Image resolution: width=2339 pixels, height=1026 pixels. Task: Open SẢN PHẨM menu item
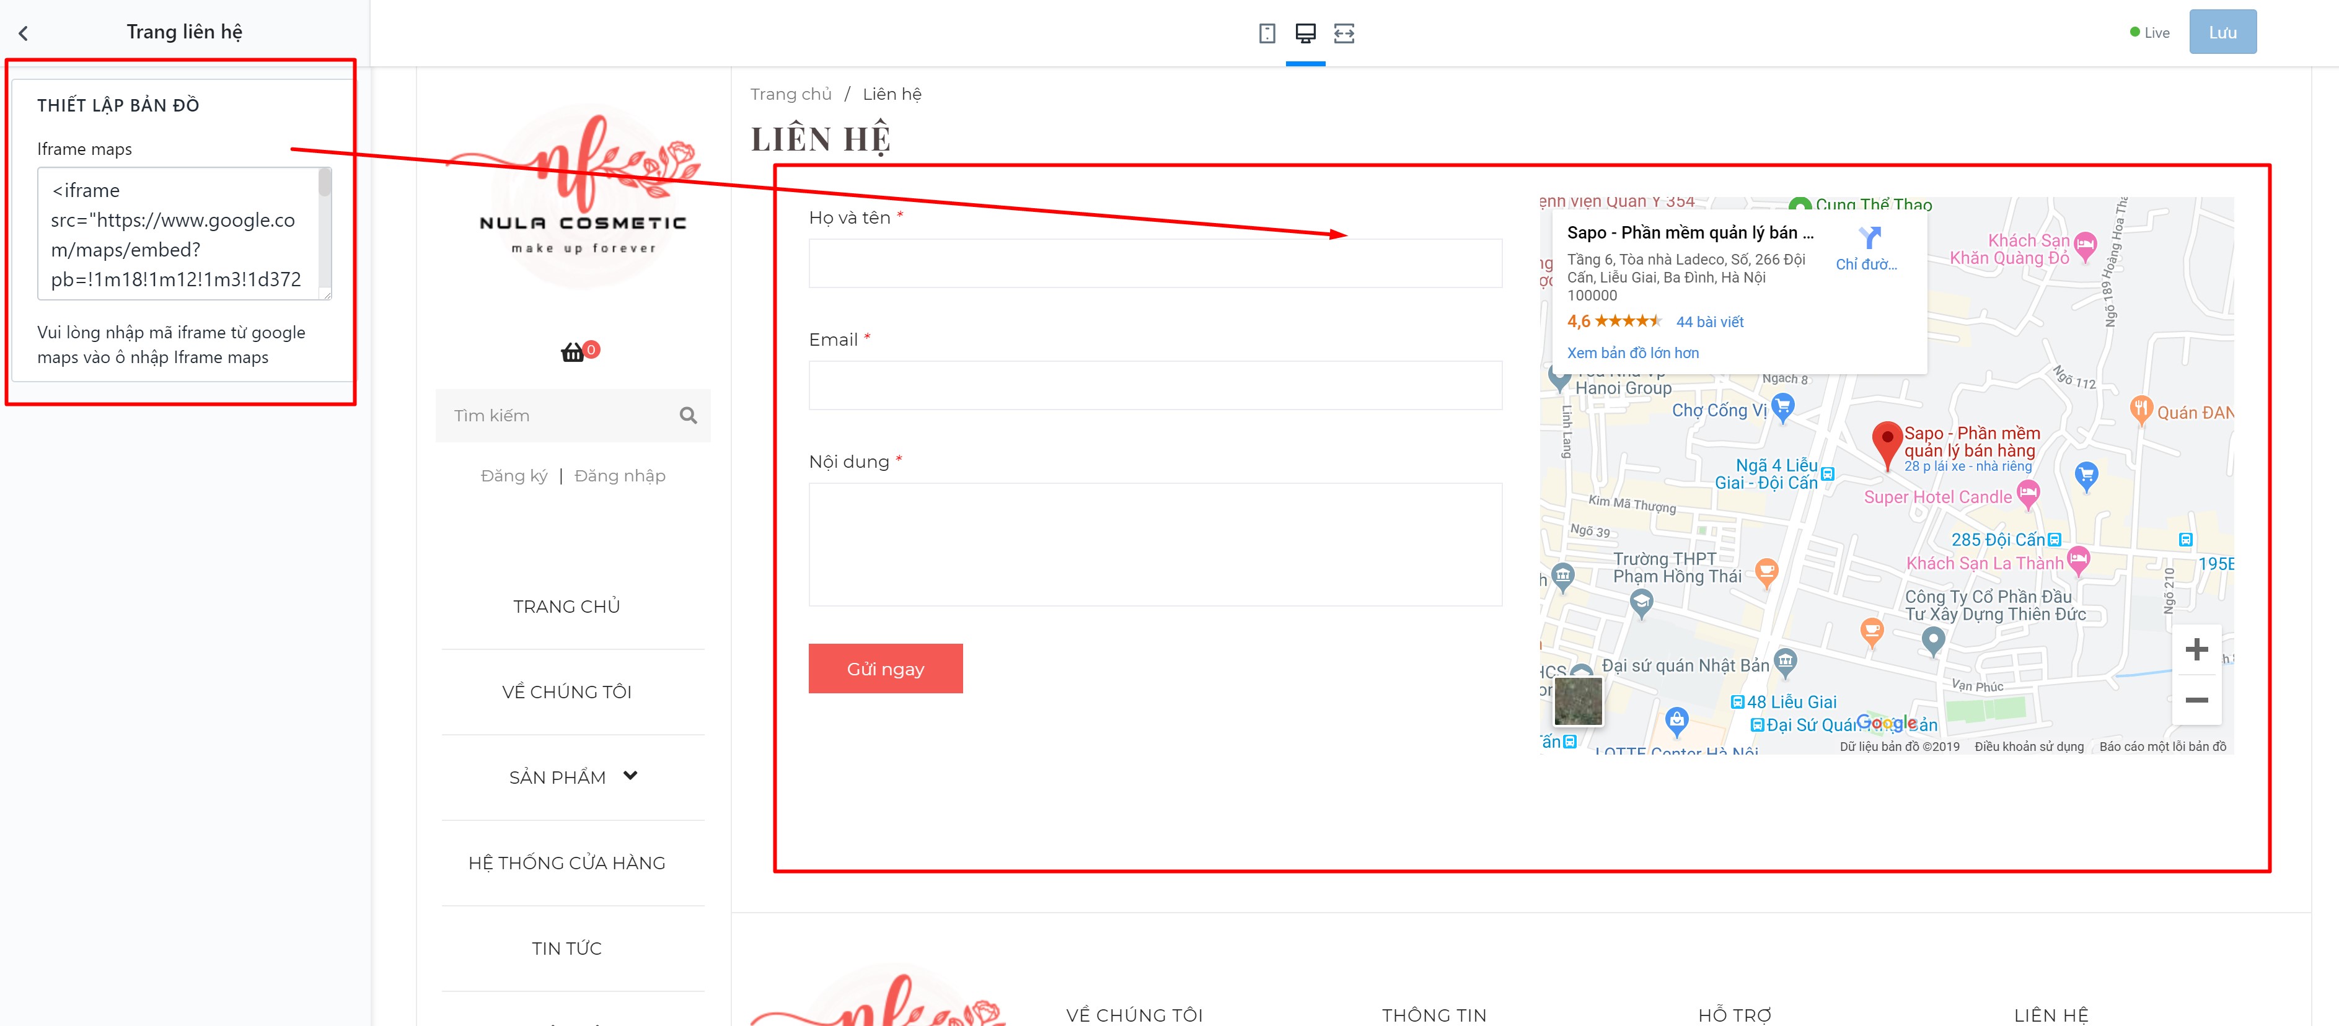(558, 777)
